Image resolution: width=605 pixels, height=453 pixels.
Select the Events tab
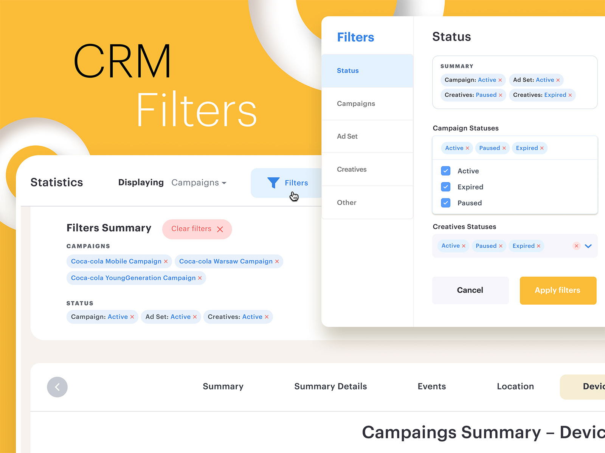pos(431,387)
